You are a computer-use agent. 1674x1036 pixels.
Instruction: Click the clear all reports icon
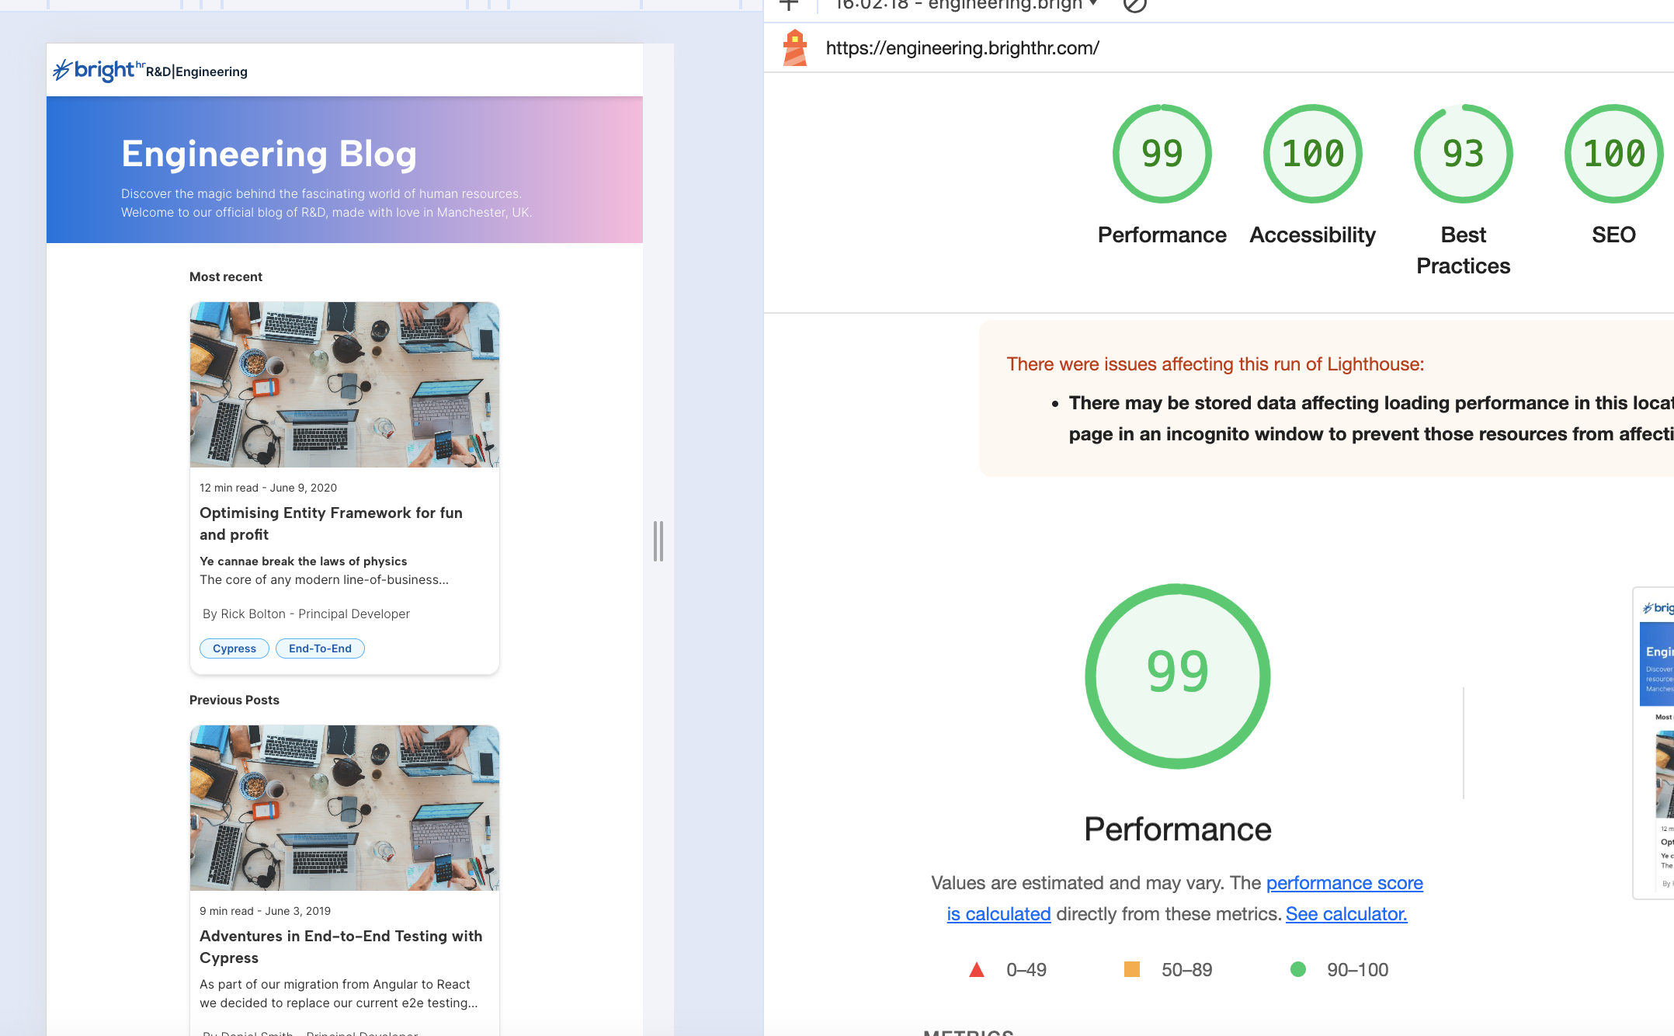[x=1134, y=5]
